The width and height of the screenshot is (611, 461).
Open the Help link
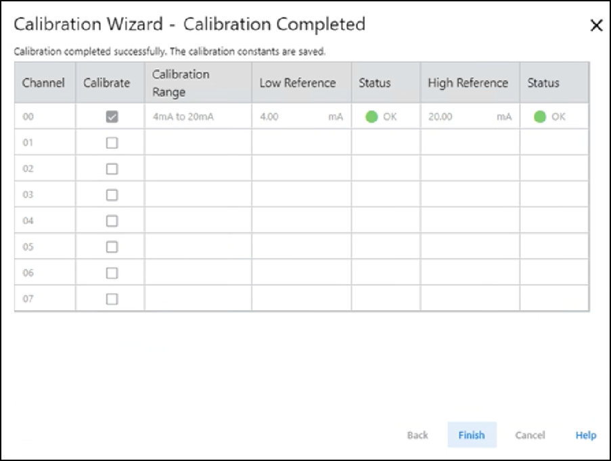(585, 435)
